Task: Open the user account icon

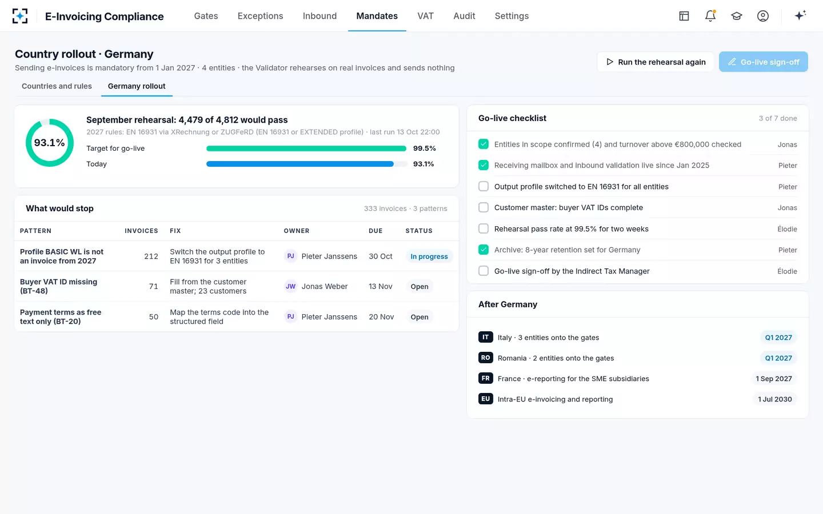Action: [763, 16]
